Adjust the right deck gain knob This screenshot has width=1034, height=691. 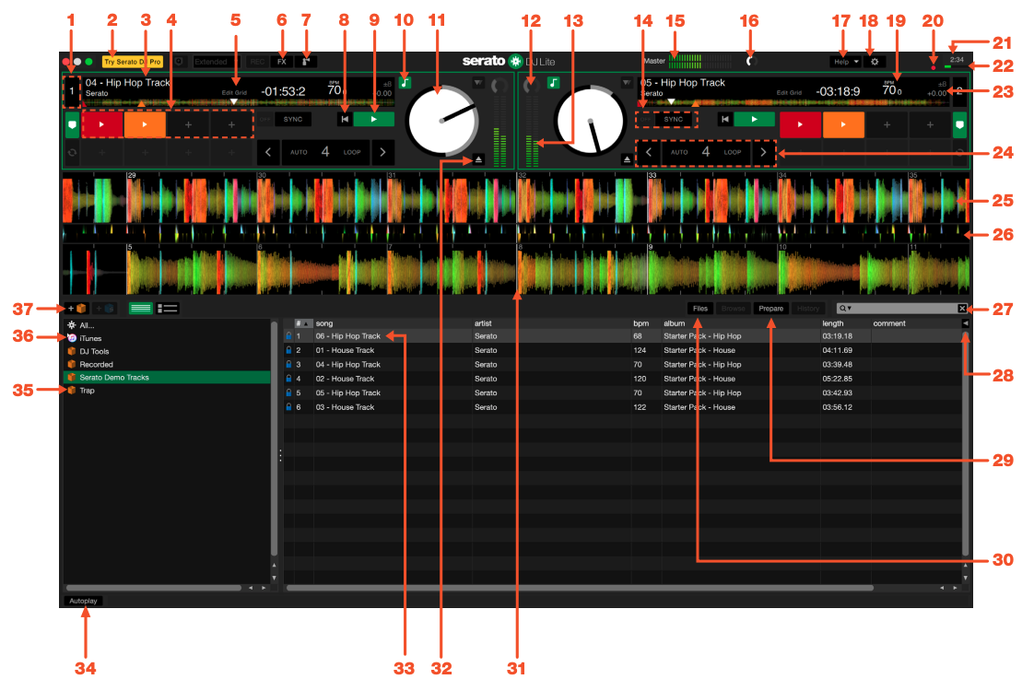[531, 86]
